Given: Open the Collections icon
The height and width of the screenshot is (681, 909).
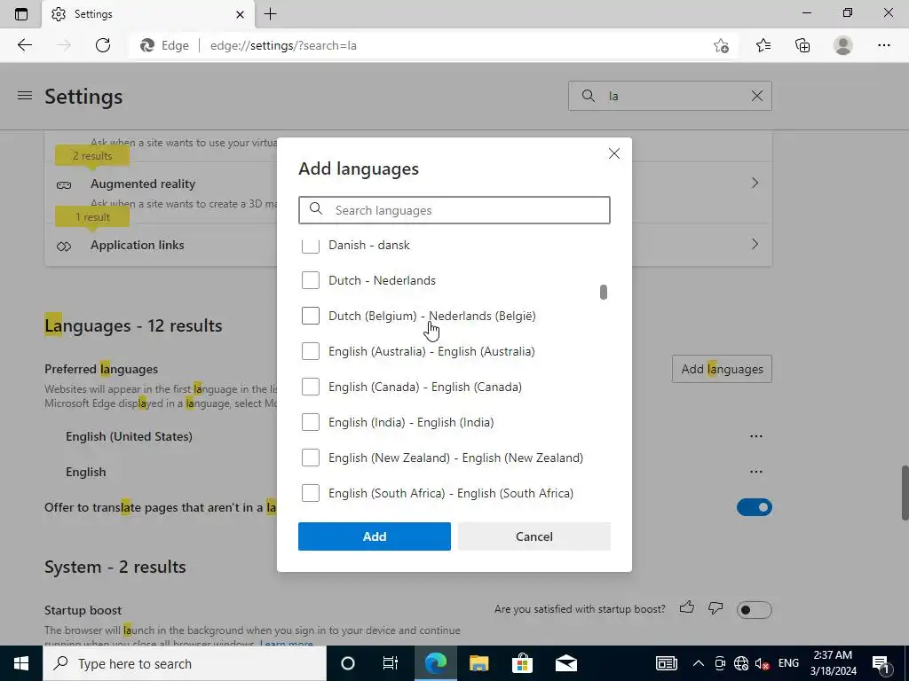Looking at the screenshot, I should [x=802, y=45].
